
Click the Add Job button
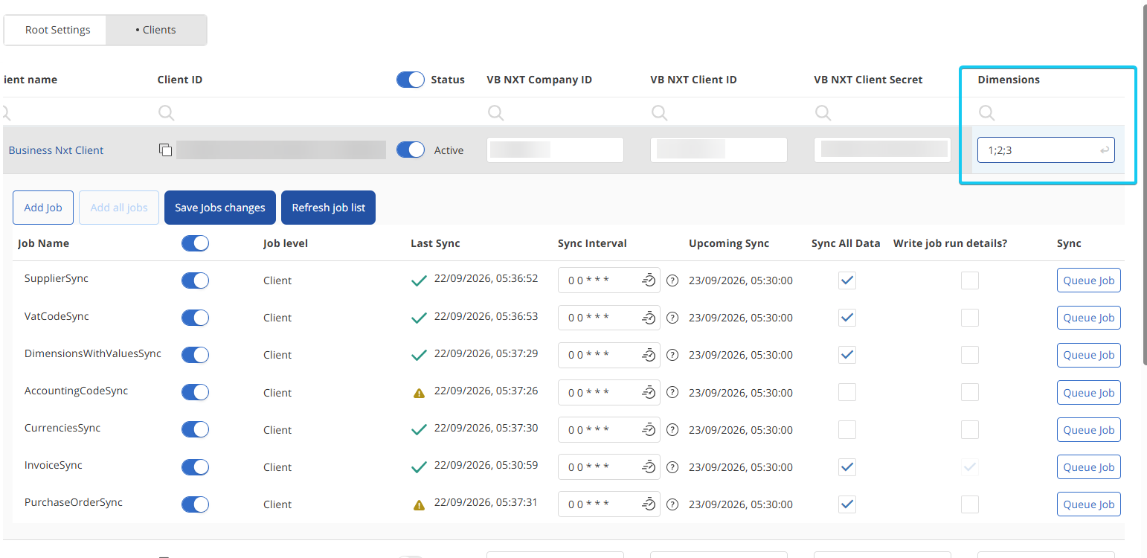[43, 208]
